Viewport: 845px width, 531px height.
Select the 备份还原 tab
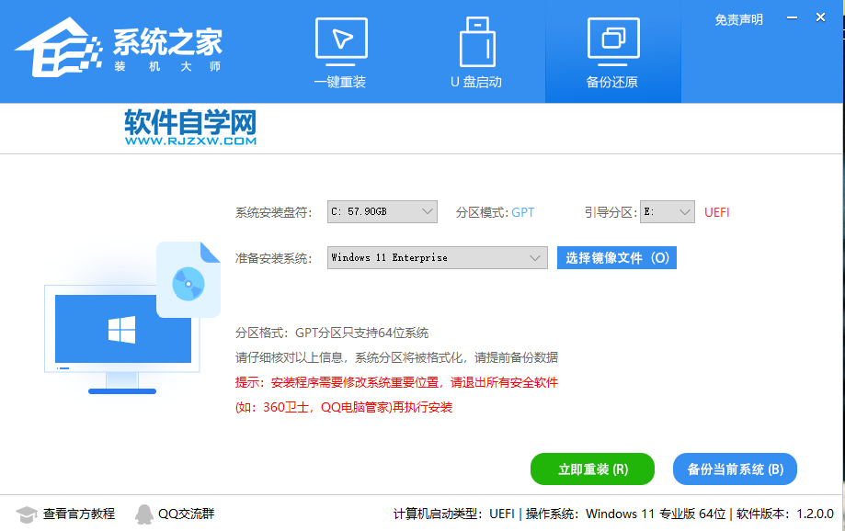click(612, 52)
